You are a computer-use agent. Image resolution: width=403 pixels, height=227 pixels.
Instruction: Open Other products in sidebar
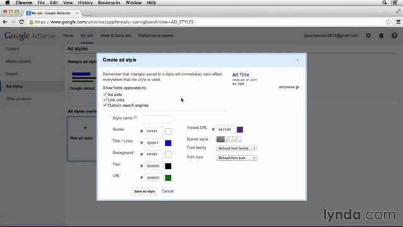(x=18, y=99)
